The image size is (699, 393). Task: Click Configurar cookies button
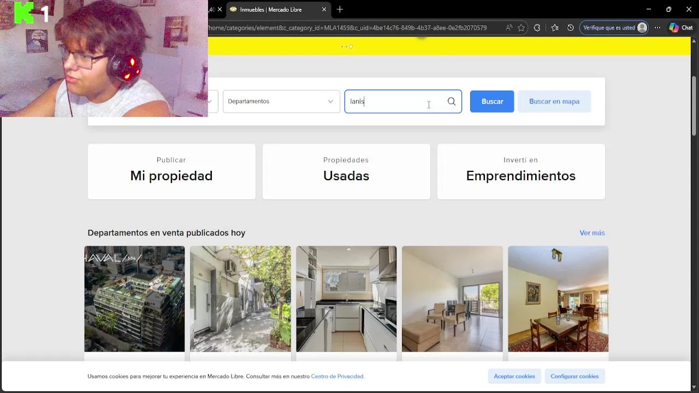[x=574, y=377]
